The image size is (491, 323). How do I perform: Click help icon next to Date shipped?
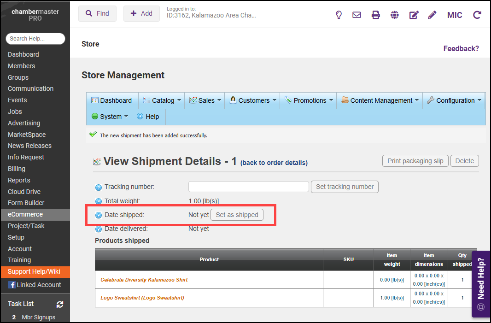98,215
